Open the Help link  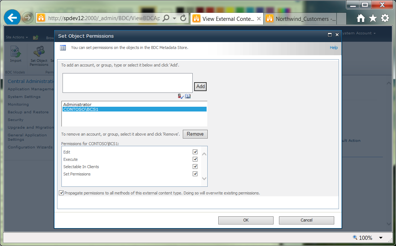[x=333, y=48]
